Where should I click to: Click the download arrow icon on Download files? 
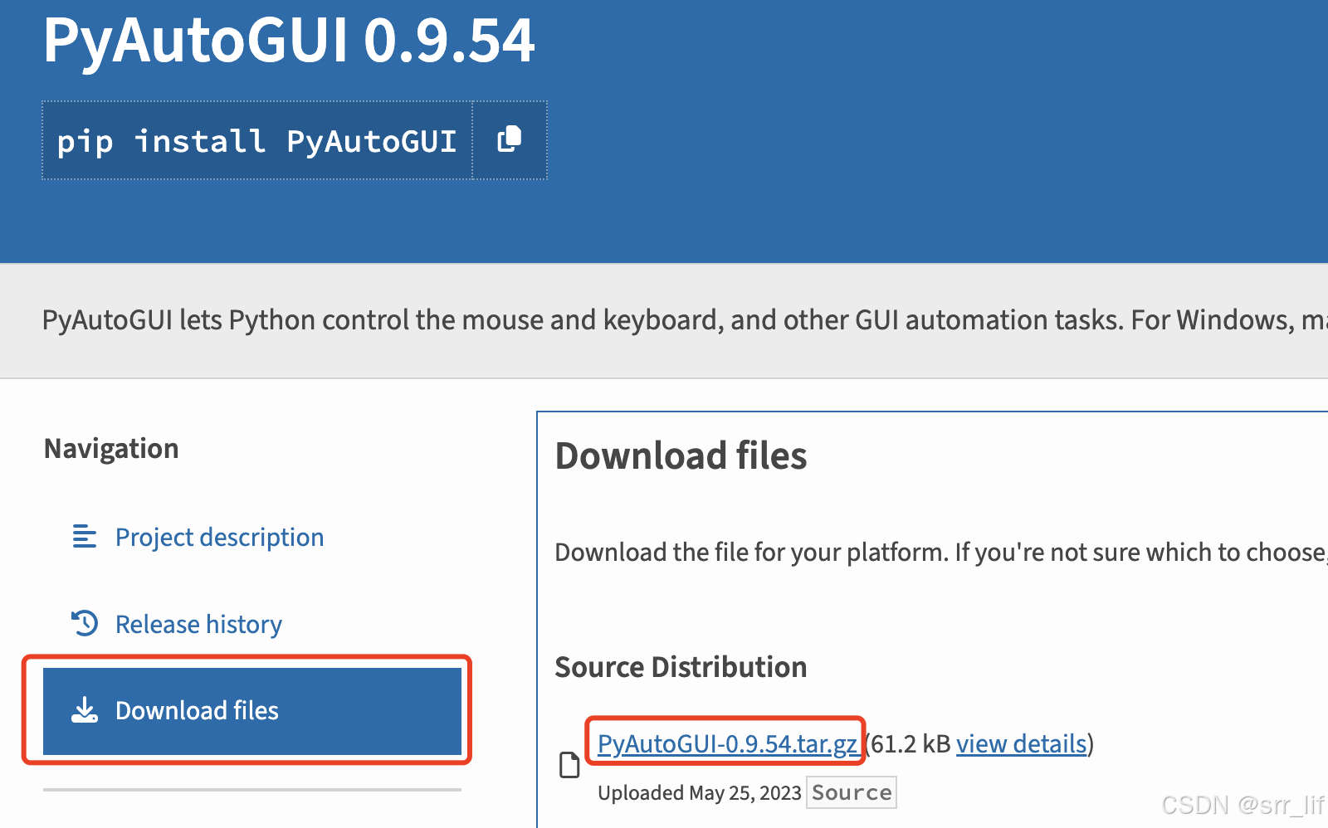click(x=85, y=710)
